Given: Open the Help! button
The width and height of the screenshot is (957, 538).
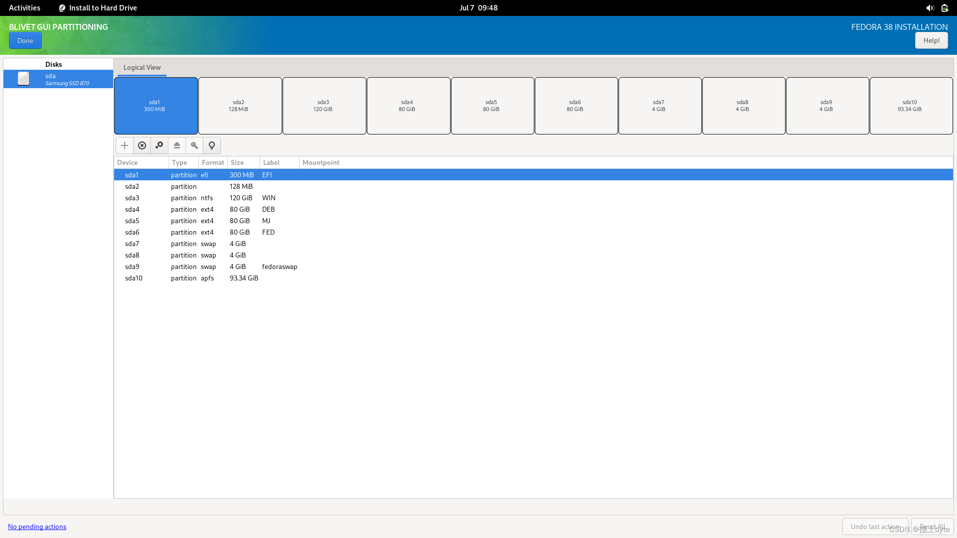Looking at the screenshot, I should (x=931, y=40).
